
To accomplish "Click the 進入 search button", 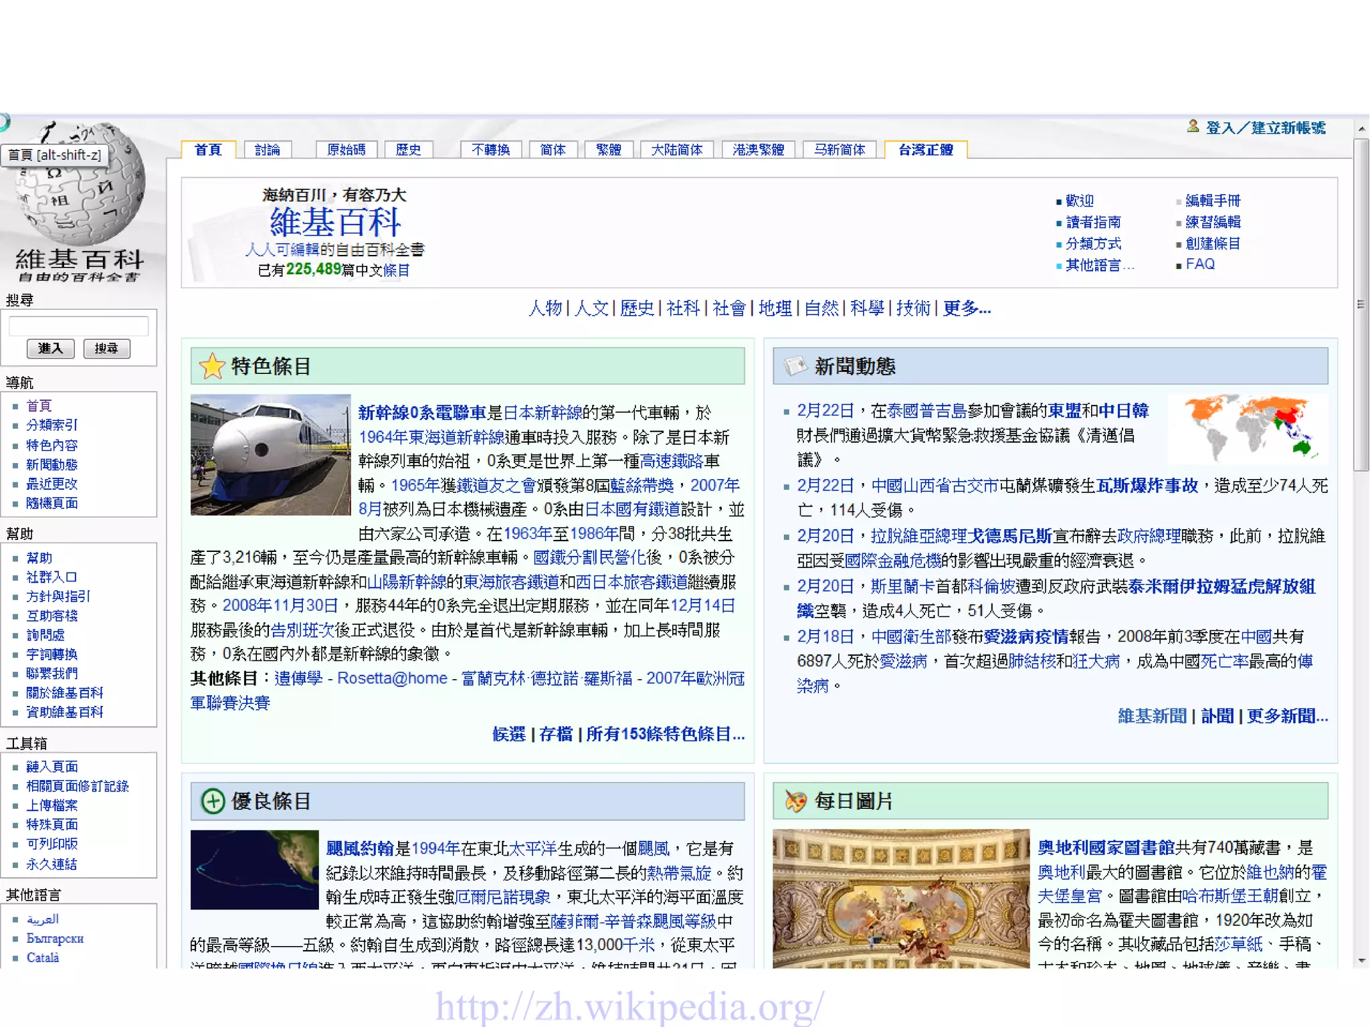I will point(51,349).
